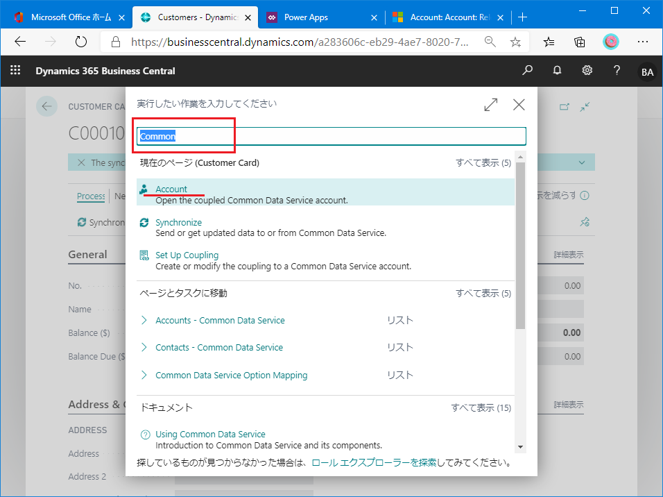Expand the Accounts - Common Data Service chevron
663x497 pixels.
click(144, 320)
